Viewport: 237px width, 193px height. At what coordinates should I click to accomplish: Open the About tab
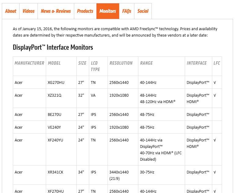[11, 11]
